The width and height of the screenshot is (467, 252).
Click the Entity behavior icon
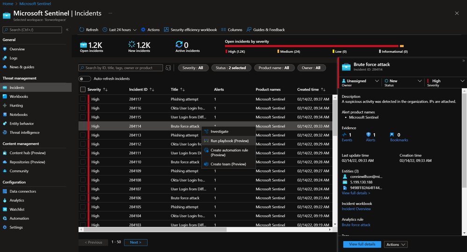[5, 123]
